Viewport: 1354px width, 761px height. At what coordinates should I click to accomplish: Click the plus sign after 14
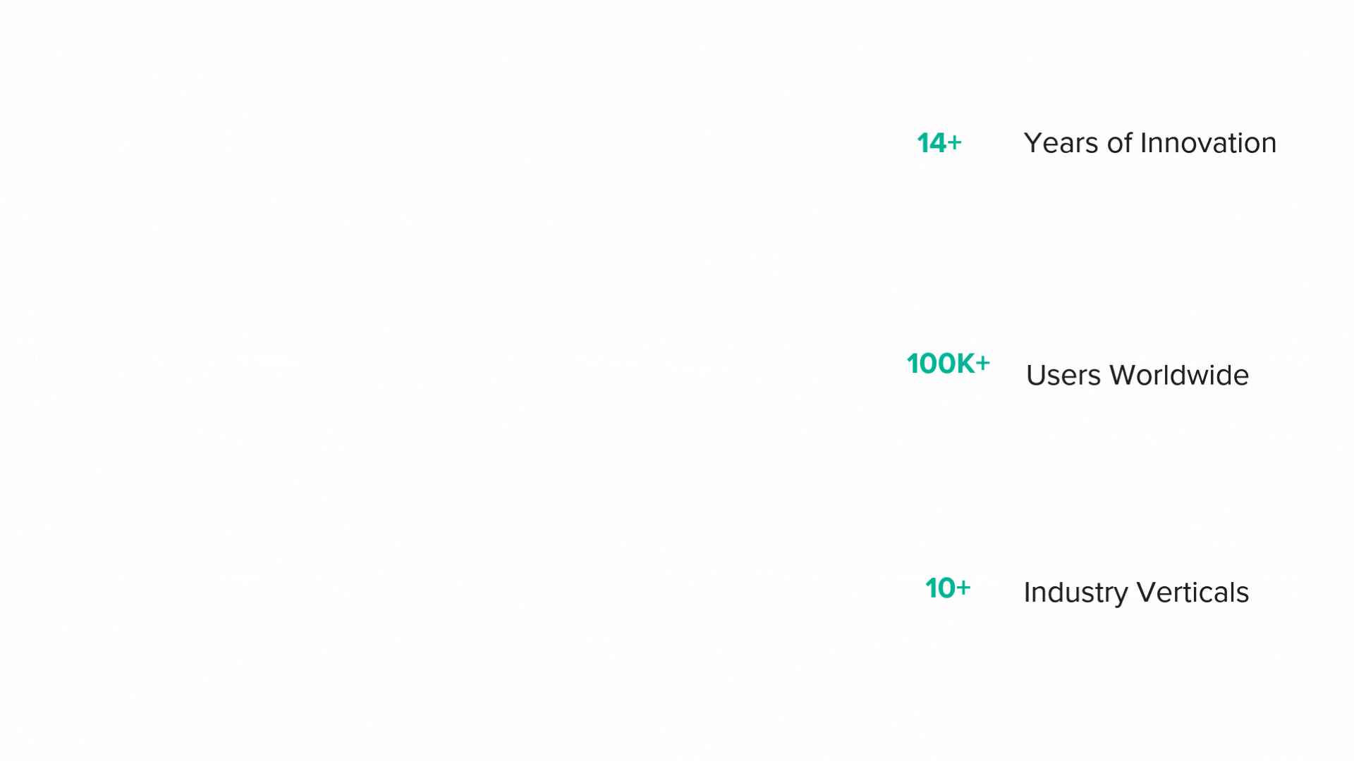coord(955,143)
